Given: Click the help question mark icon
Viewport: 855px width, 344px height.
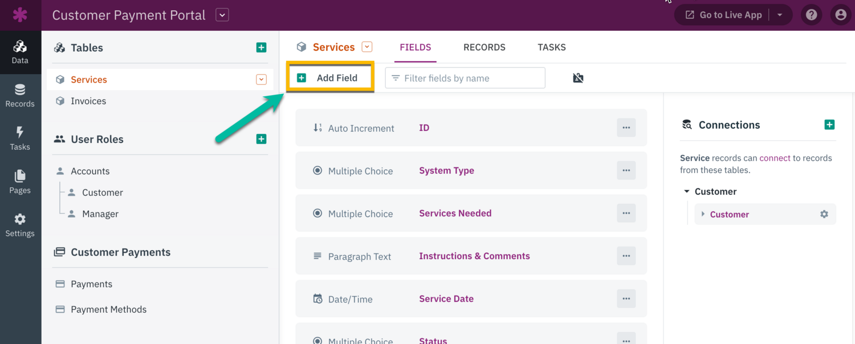Looking at the screenshot, I should pyautogui.click(x=812, y=15).
